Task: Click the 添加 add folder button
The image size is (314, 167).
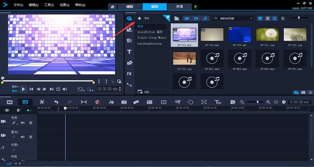Action: click(x=143, y=18)
